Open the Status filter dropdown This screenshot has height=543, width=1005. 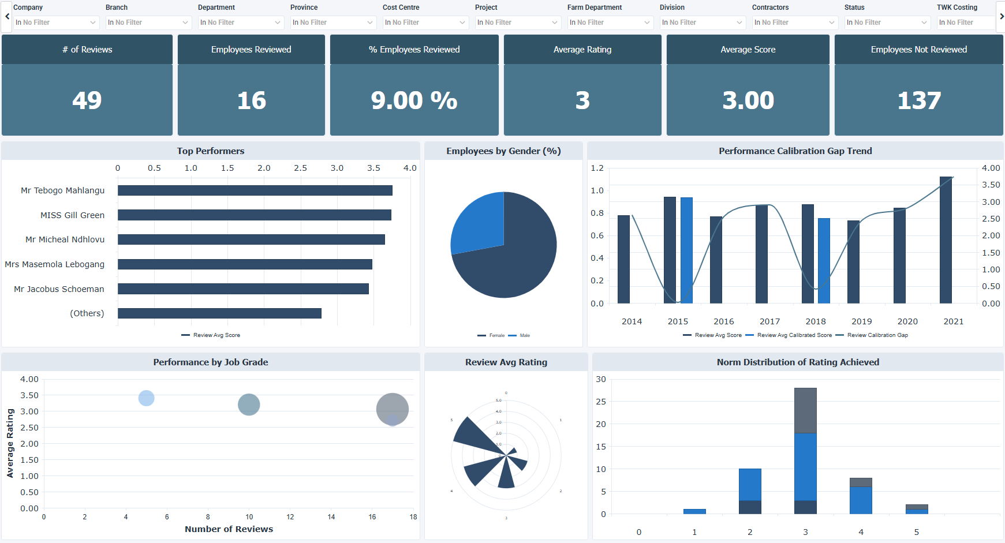(x=887, y=23)
